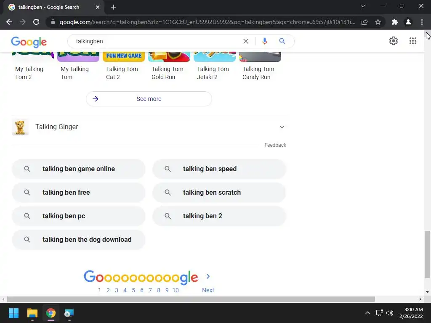431x323 pixels.
Task: Click the Chrome taskbar icon
Action: coord(51,313)
